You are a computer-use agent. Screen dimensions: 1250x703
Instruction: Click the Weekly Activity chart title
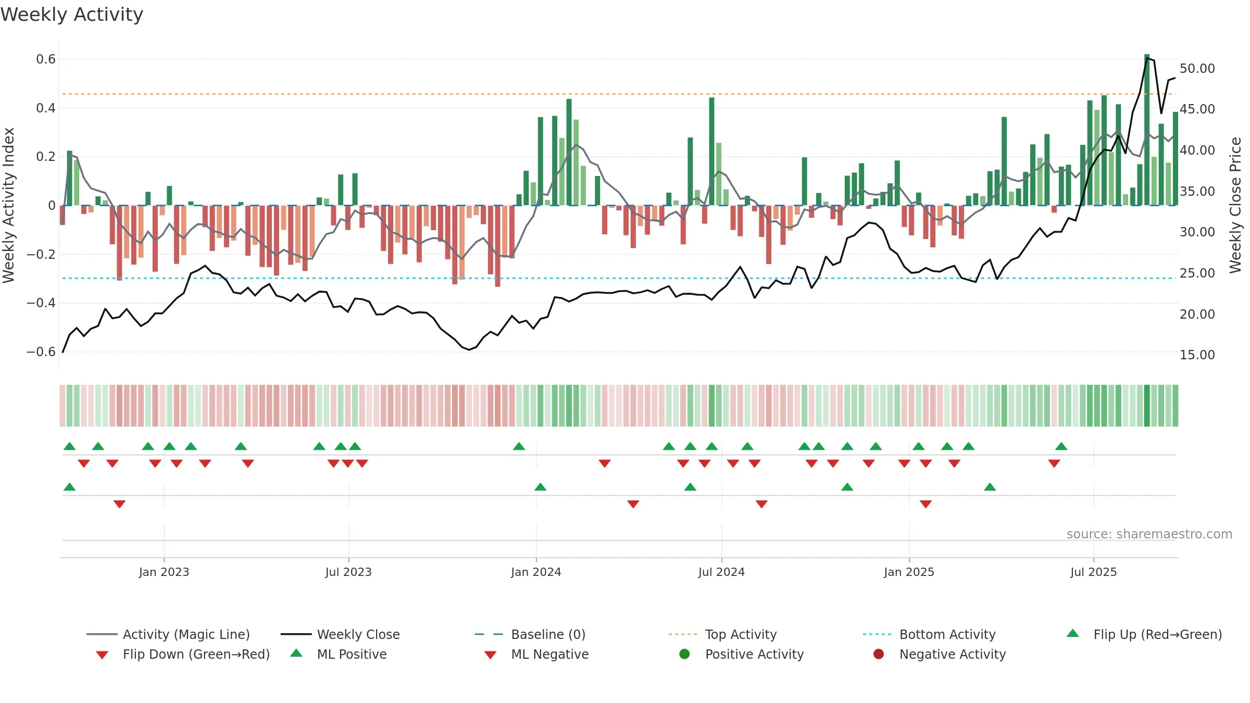coord(72,15)
